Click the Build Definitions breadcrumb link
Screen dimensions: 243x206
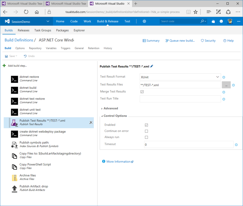pyautogui.click(x=19, y=40)
